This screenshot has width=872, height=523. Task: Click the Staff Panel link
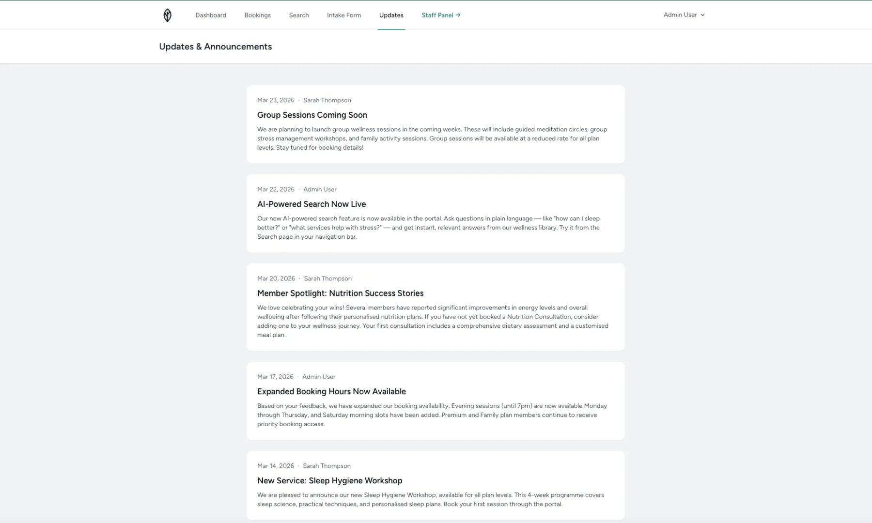coord(437,15)
